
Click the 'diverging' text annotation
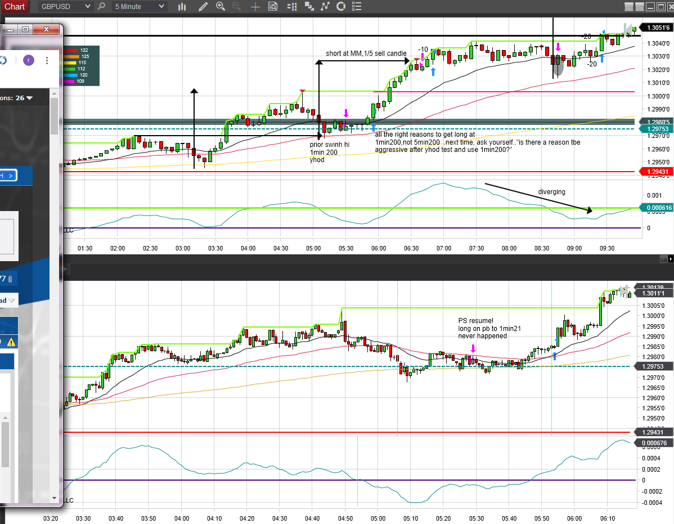click(551, 192)
